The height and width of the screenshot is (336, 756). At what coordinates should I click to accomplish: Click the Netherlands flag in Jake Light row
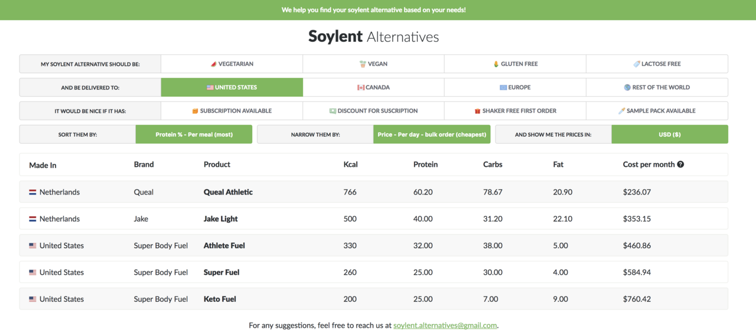(x=32, y=219)
